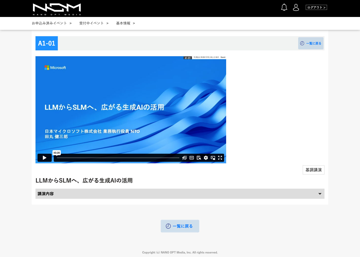Click bottom 一覧に戻る button
This screenshot has height=257, width=360.
point(180,226)
